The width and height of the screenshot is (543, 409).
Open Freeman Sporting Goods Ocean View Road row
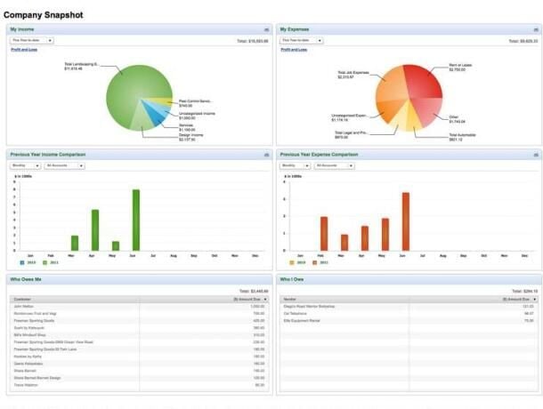(x=139, y=342)
